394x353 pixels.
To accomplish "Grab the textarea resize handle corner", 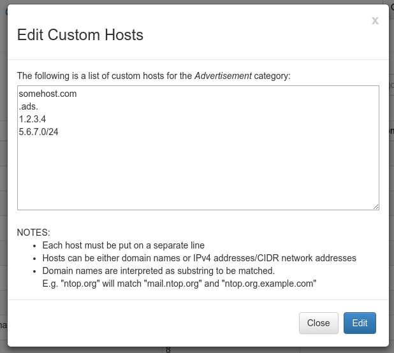I will click(376, 206).
